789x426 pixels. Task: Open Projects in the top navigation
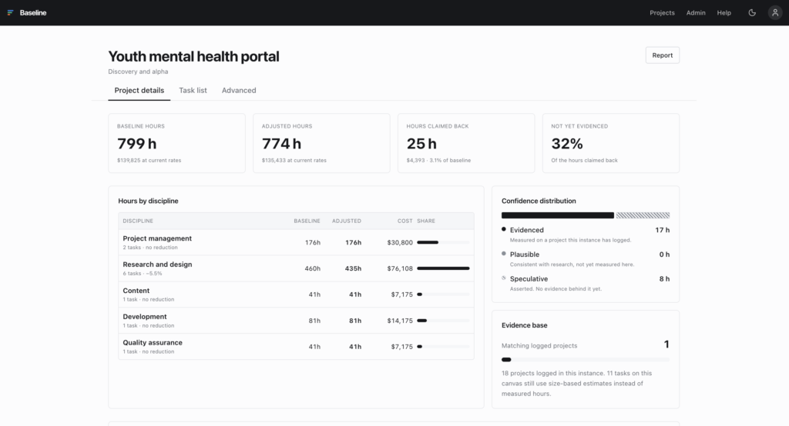pyautogui.click(x=662, y=12)
